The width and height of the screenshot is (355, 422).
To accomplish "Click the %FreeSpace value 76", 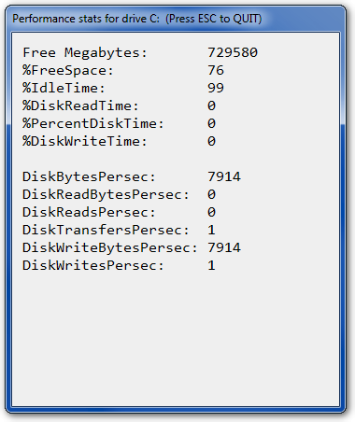I will 216,70.
